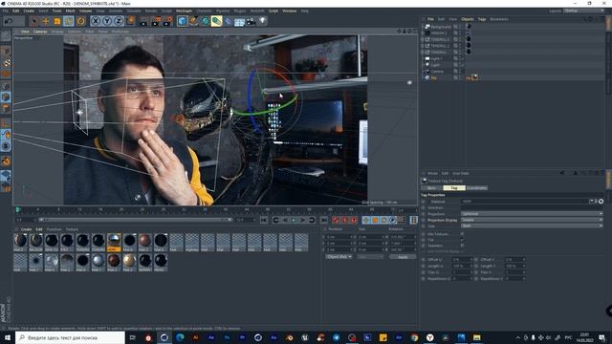
Task: Click the Material link field
Action: point(525,202)
